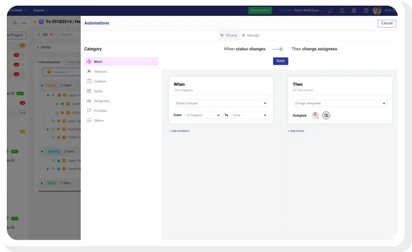Viewport: 412px width, 252px height.
Task: Click the To Do status label
Action: 52,86
